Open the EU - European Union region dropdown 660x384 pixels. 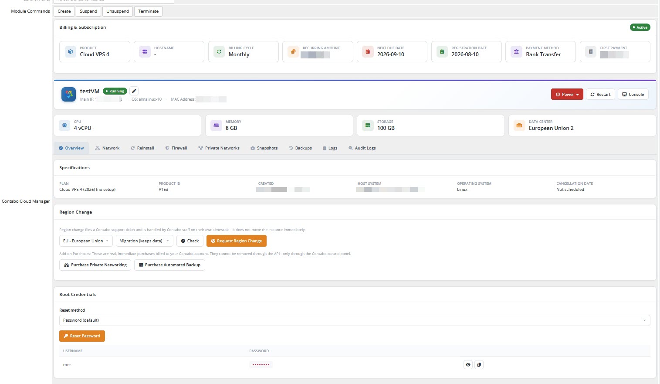coord(86,241)
